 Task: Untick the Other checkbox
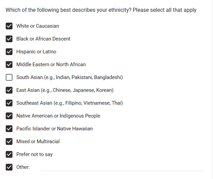9,167
